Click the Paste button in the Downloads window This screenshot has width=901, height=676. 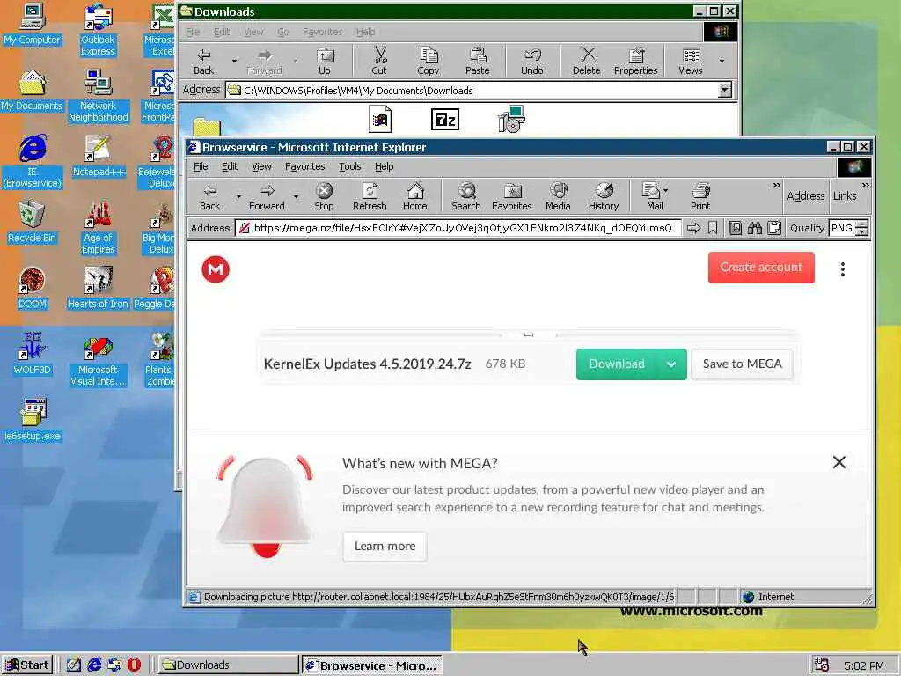(478, 61)
